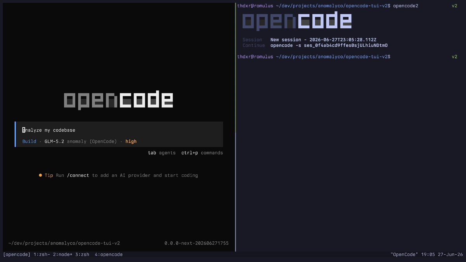
Task: Click the v2 branch marker on second prompt
Action: point(455,57)
